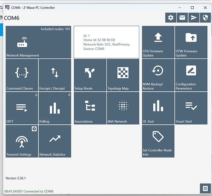Viewport: 212px width, 196px height.
Task: Click the security shield button in the header
Action: click(205, 18)
